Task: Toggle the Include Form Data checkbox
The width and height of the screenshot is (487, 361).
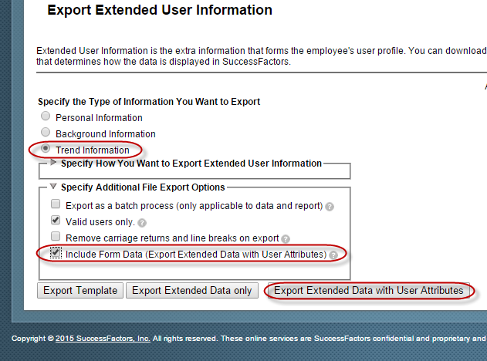Action: (x=56, y=252)
